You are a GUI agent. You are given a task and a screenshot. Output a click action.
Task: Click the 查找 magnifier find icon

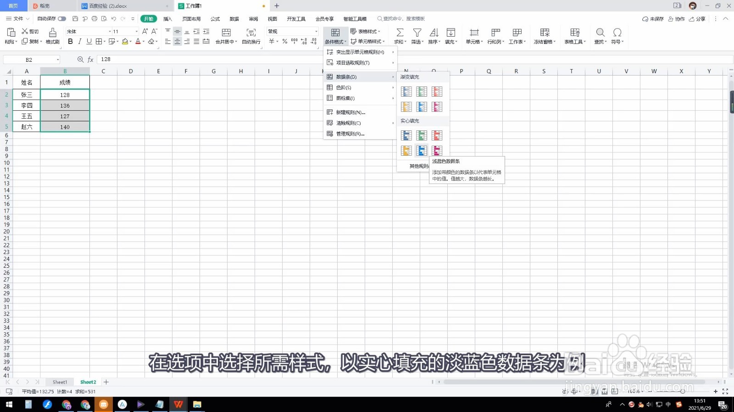tap(600, 33)
